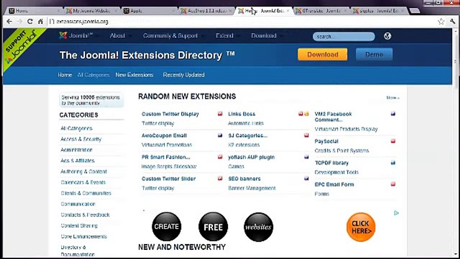Click the site search field
The height and width of the screenshot is (259, 460).
(x=344, y=36)
